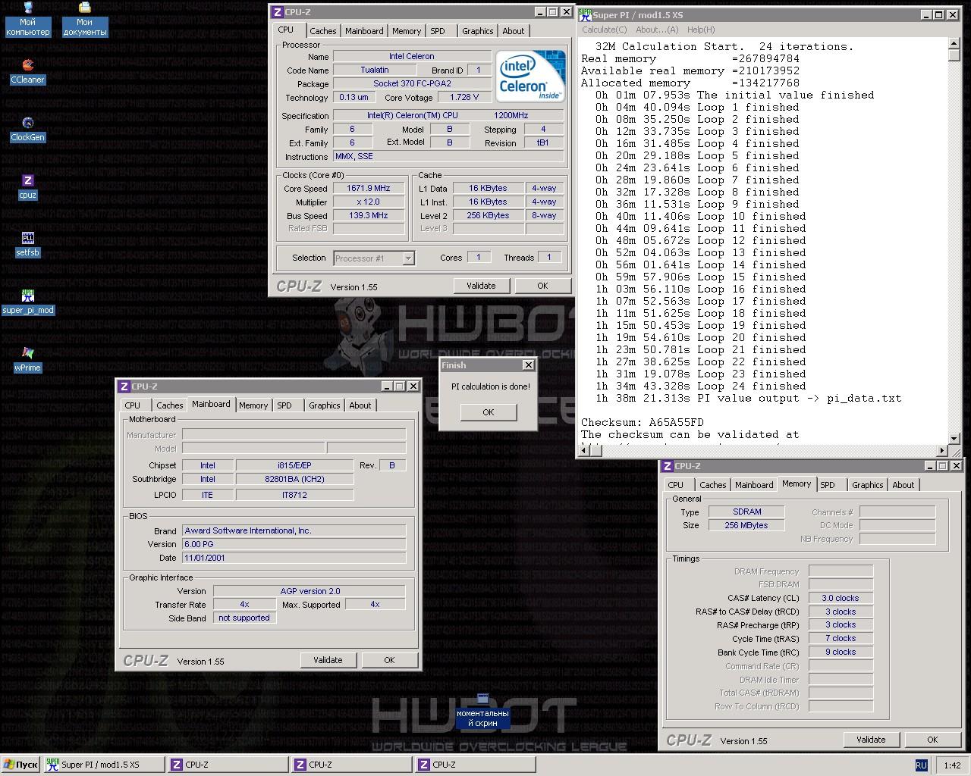This screenshot has width=971, height=776.
Task: Switch to Mainboard tab in the top CPU-Z window
Action: 364,31
